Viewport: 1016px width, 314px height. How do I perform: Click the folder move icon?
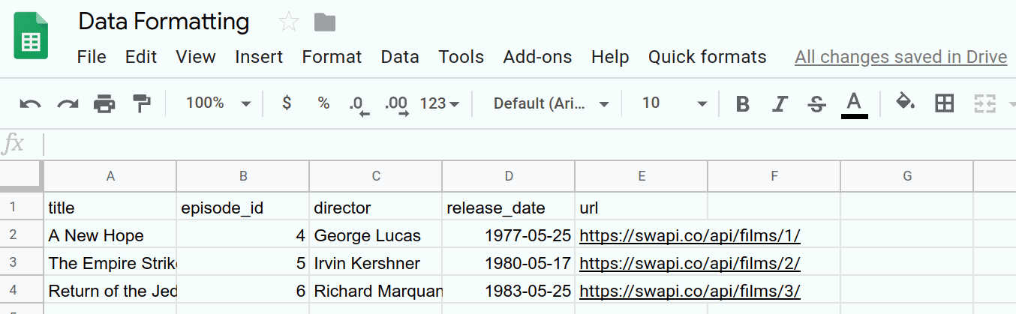coord(325,22)
